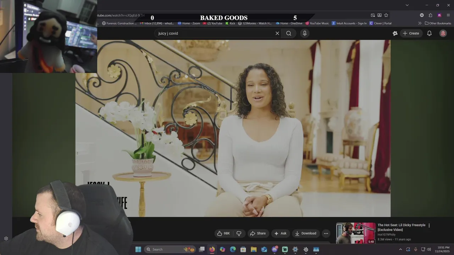The height and width of the screenshot is (255, 454).
Task: Open the OBS Studio taskbar icon
Action: pyautogui.click(x=306, y=249)
